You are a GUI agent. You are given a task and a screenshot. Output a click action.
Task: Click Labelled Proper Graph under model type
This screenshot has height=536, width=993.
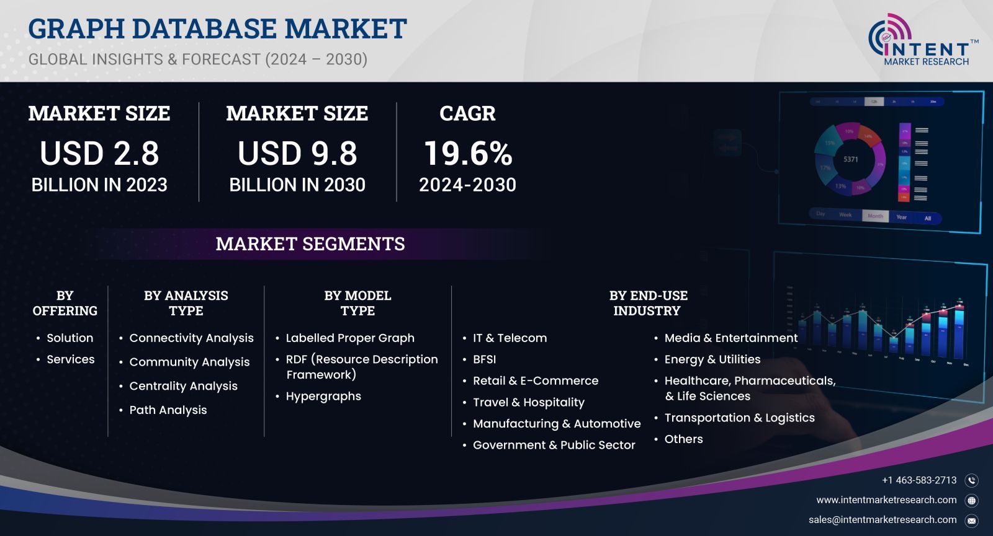click(x=350, y=338)
